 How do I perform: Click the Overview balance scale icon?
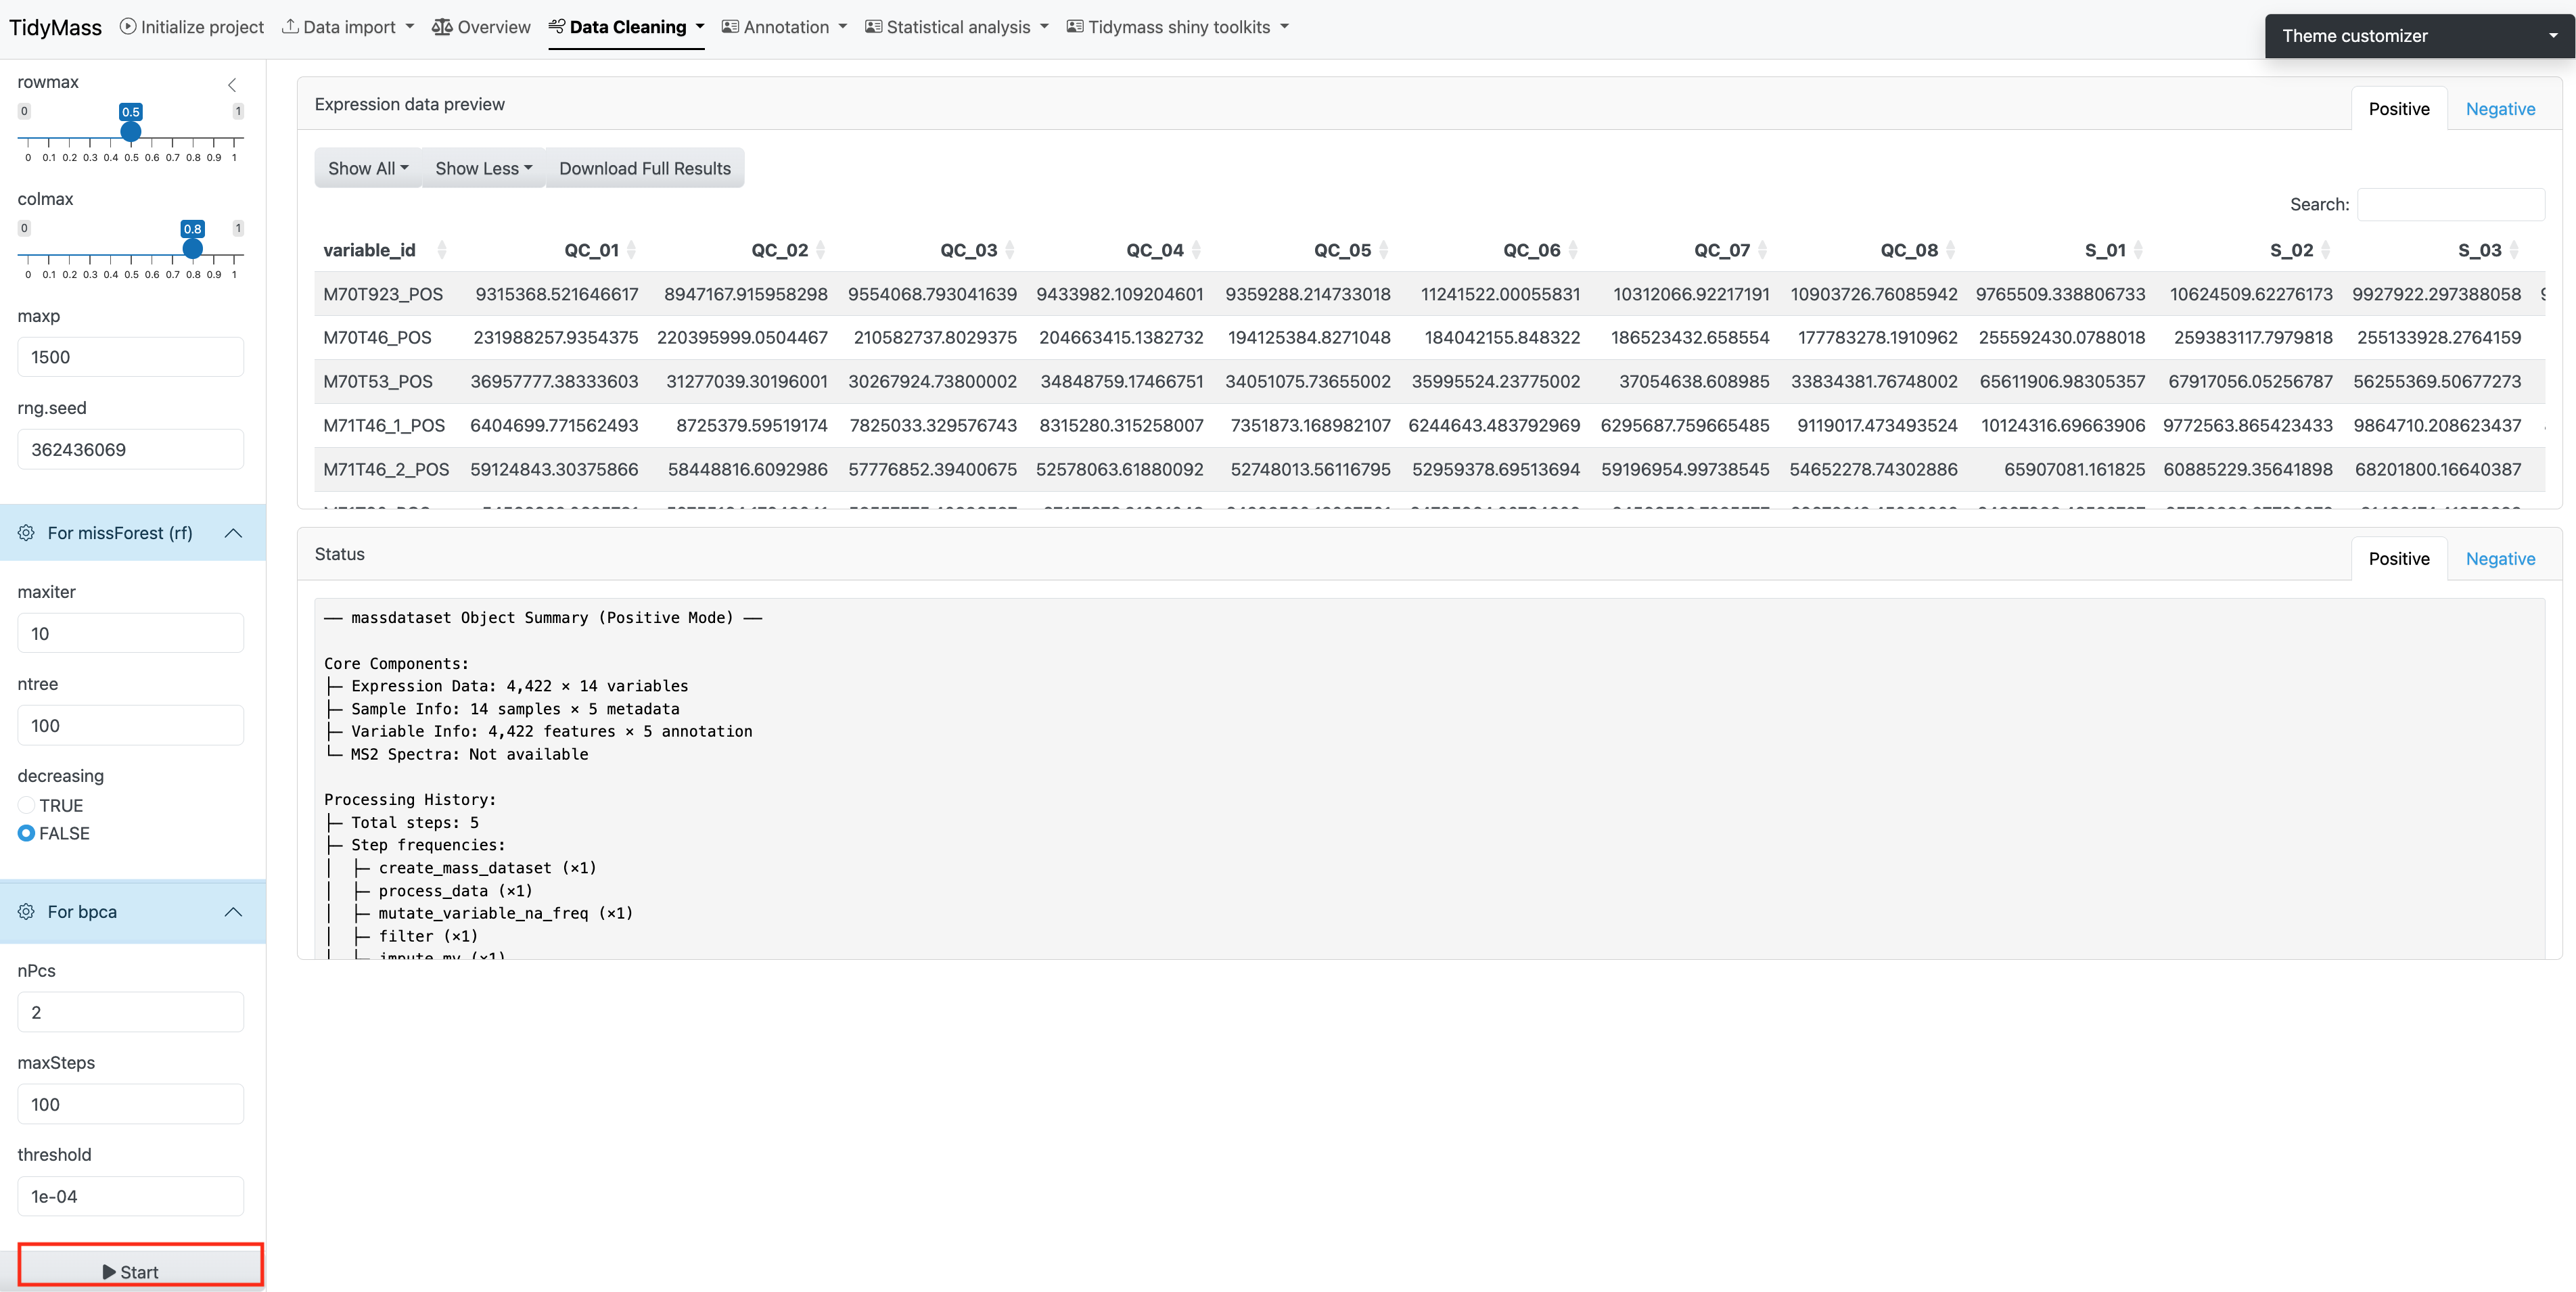[x=442, y=27]
